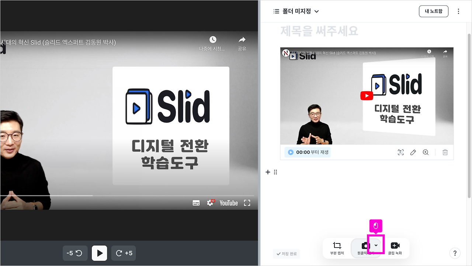Click the video progress bar to seek

pos(129,195)
